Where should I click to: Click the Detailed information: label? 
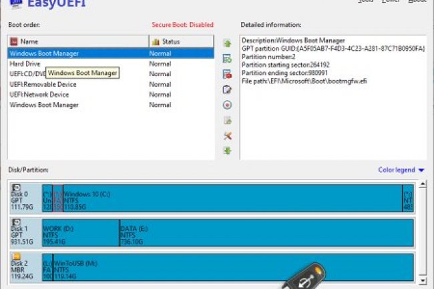coord(270,25)
